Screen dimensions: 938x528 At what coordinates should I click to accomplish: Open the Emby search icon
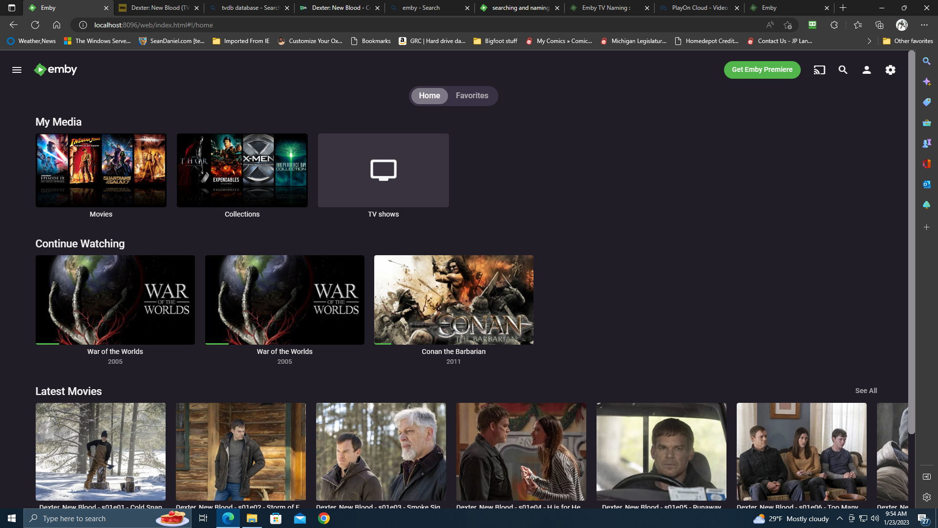coord(843,70)
